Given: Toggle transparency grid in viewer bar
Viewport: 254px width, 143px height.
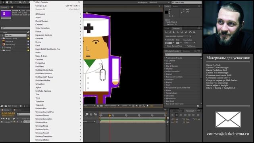Looking at the screenshot, I should [x=102, y=106].
